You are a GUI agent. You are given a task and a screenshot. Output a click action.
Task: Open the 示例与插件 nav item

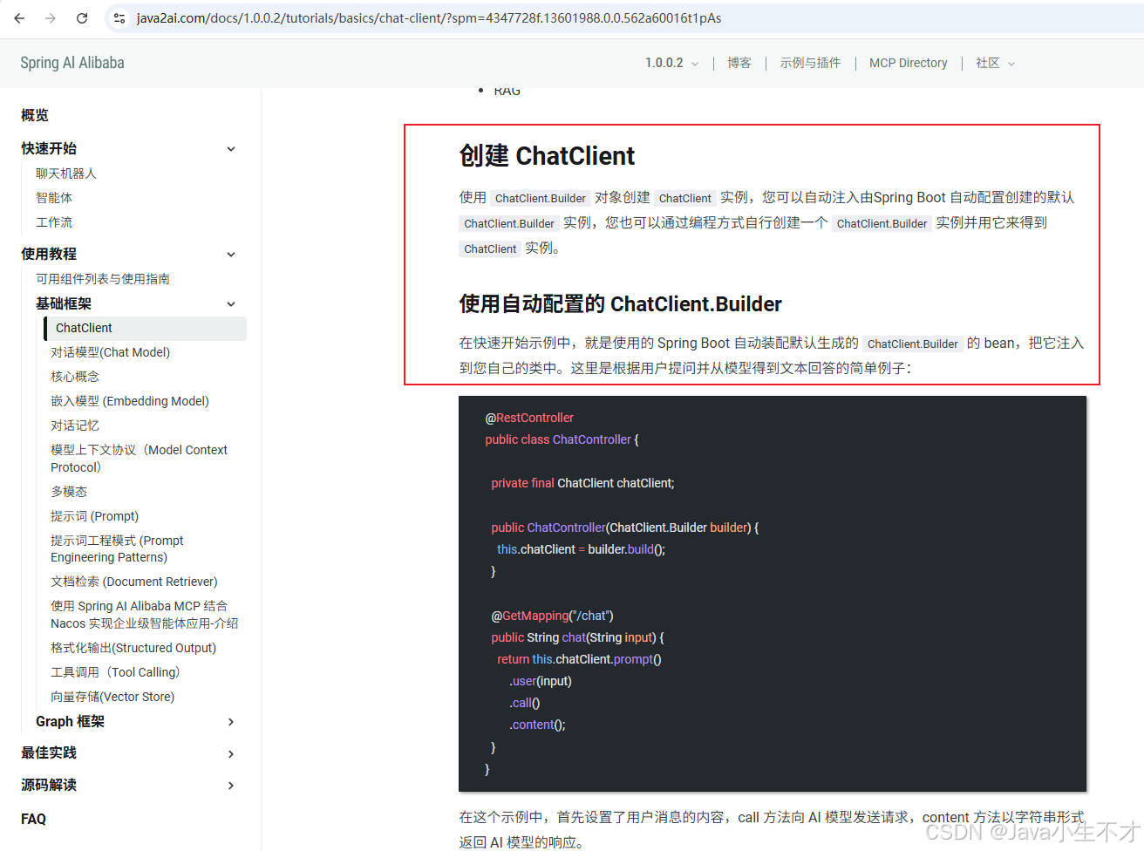(x=810, y=63)
